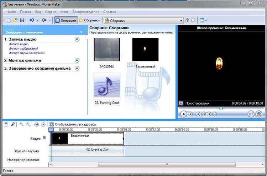Open the Сборники collection combo box
Viewport: 267px width, 176px height.
[x=143, y=21]
